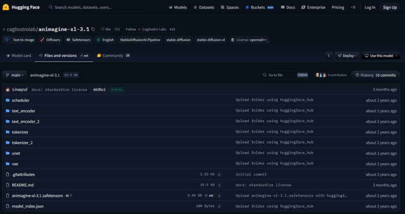
Task: Click the contributors avatars icon
Action: pyautogui.click(x=320, y=75)
